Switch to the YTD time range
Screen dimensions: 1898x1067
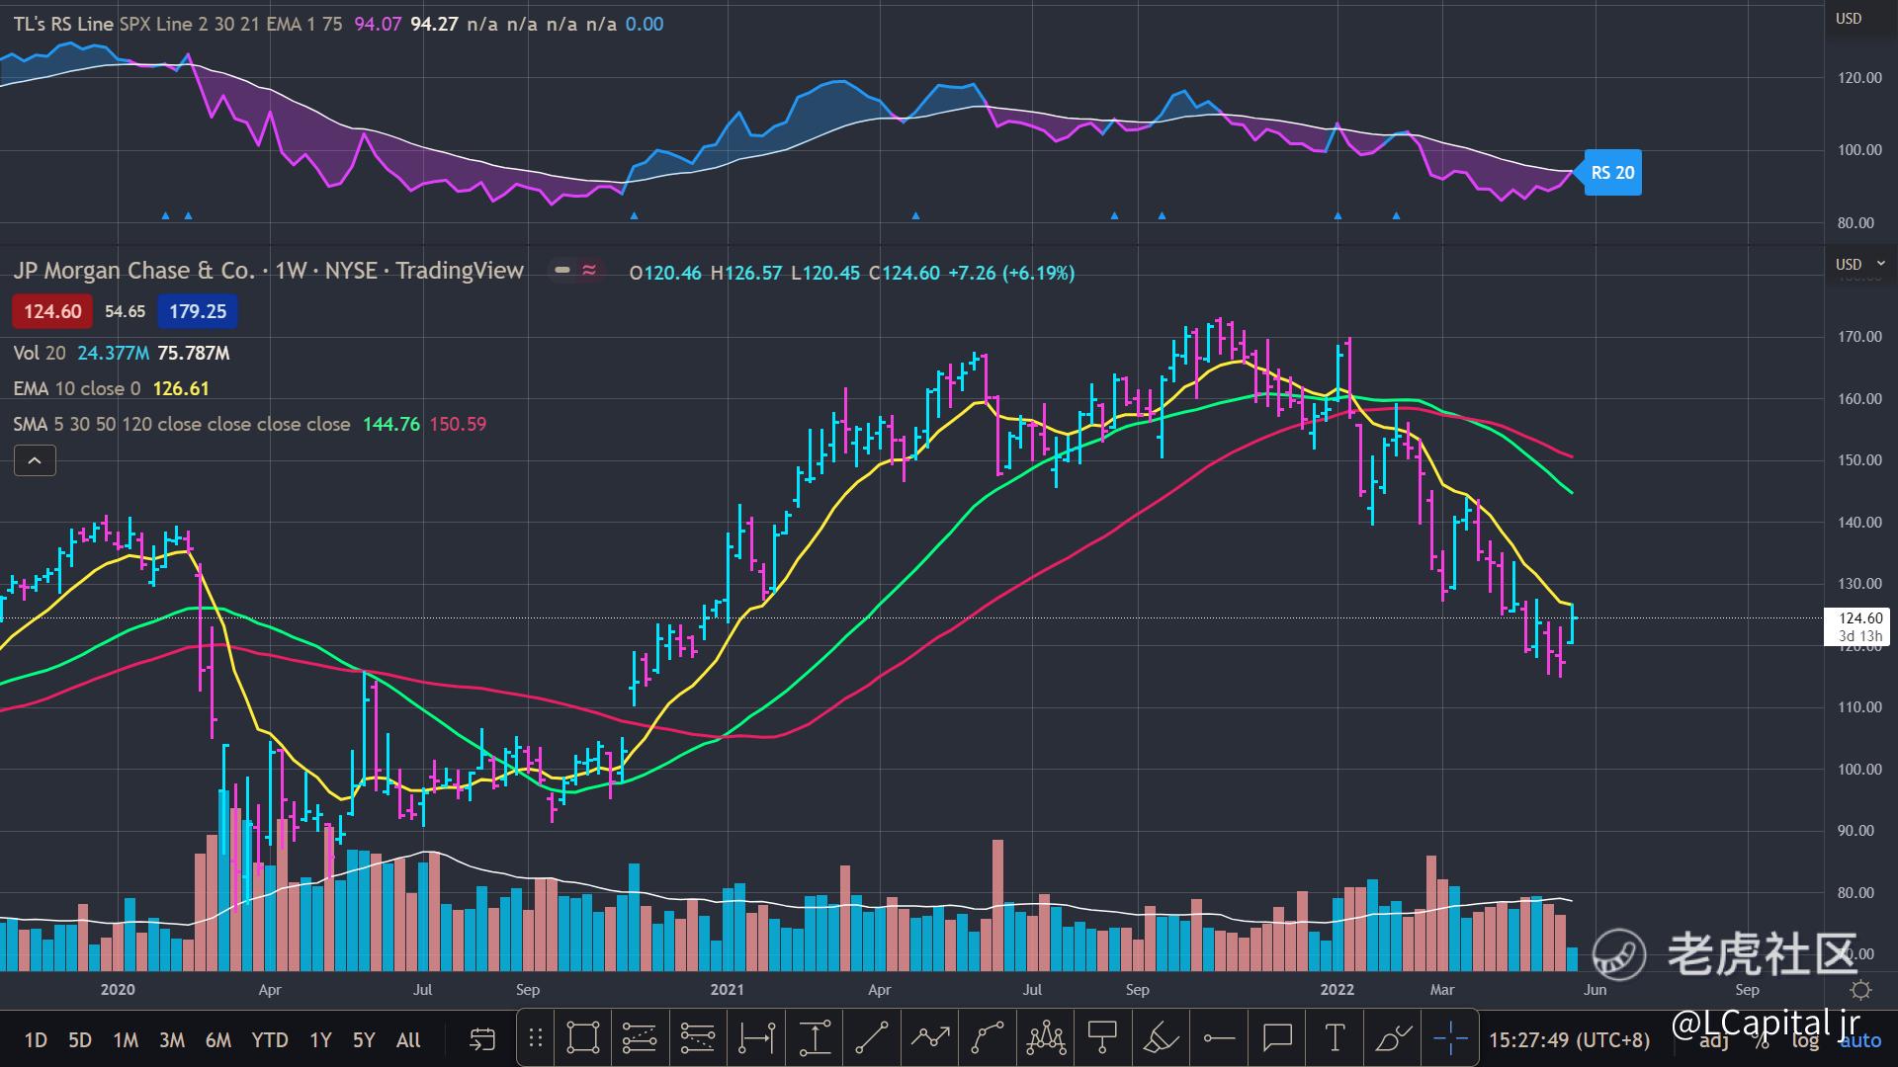pos(269,1040)
